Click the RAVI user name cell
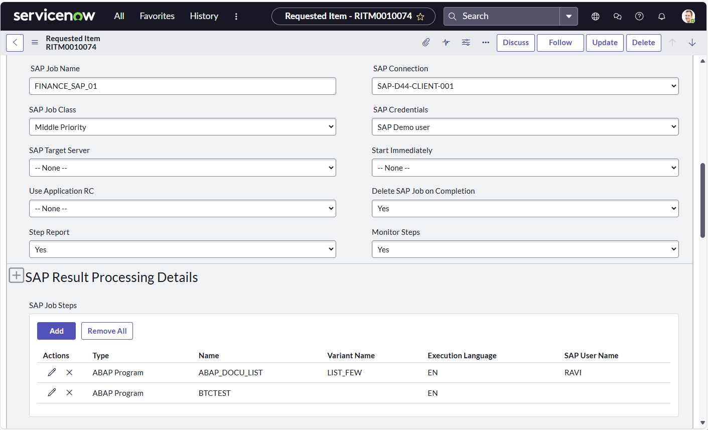 coord(573,373)
